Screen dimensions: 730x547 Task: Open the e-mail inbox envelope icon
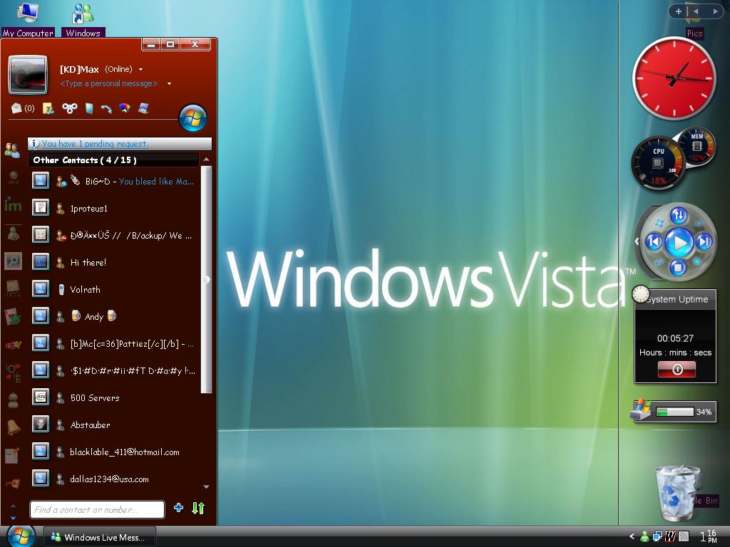pos(16,108)
